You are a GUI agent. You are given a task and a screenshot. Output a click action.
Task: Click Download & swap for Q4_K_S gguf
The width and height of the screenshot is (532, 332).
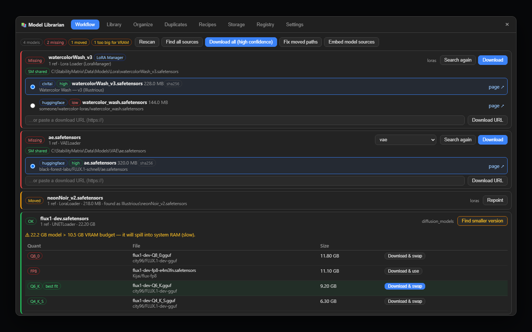point(405,301)
